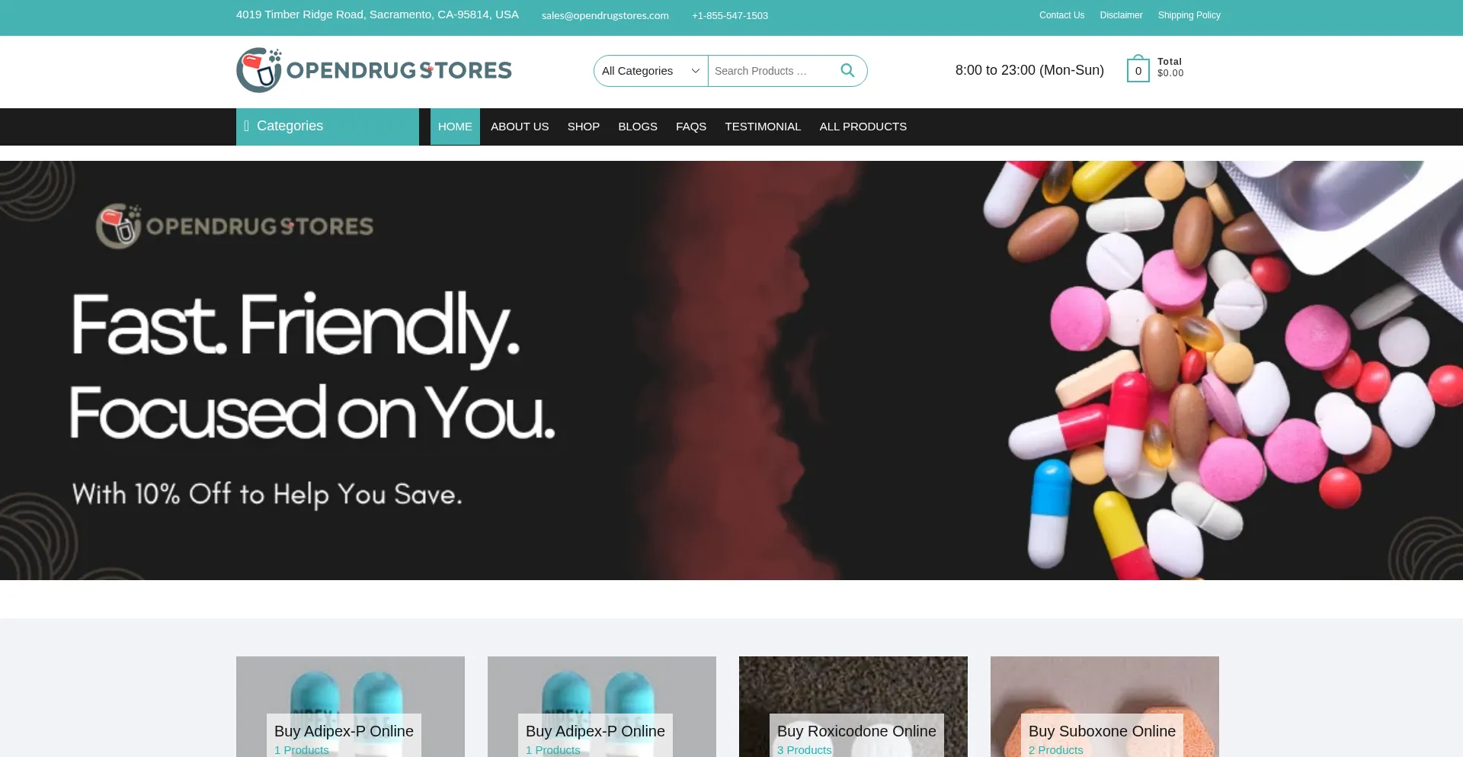Screen dimensions: 1463x757
Task: Go to the HOME tab
Action: click(x=455, y=127)
